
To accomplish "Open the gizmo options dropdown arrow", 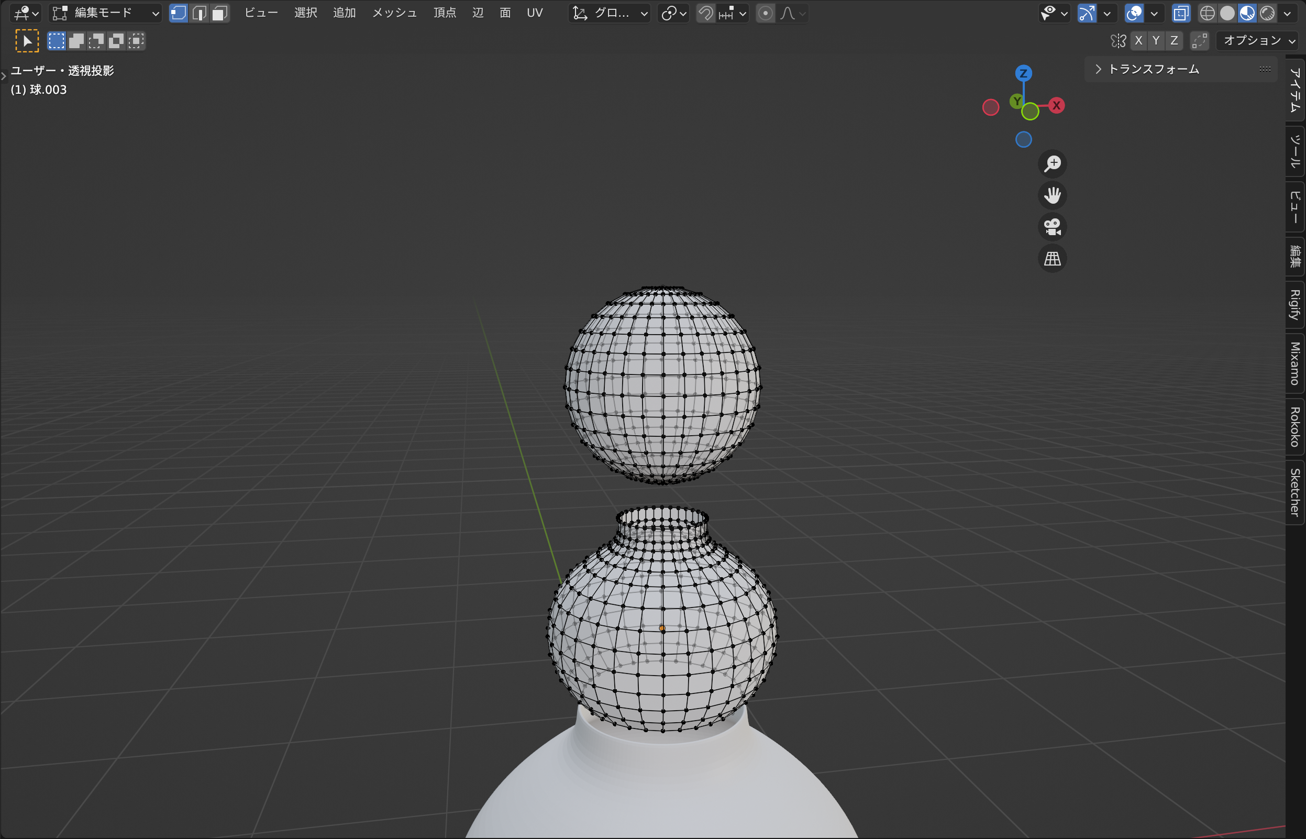I will pos(1106,13).
